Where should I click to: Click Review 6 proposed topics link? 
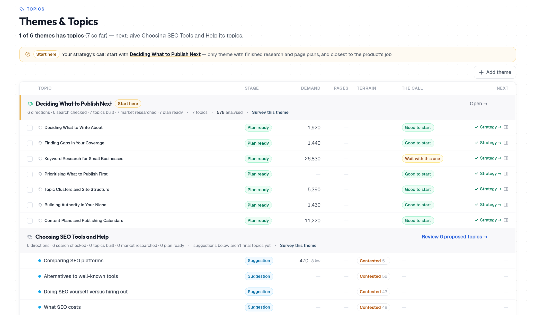tap(454, 237)
